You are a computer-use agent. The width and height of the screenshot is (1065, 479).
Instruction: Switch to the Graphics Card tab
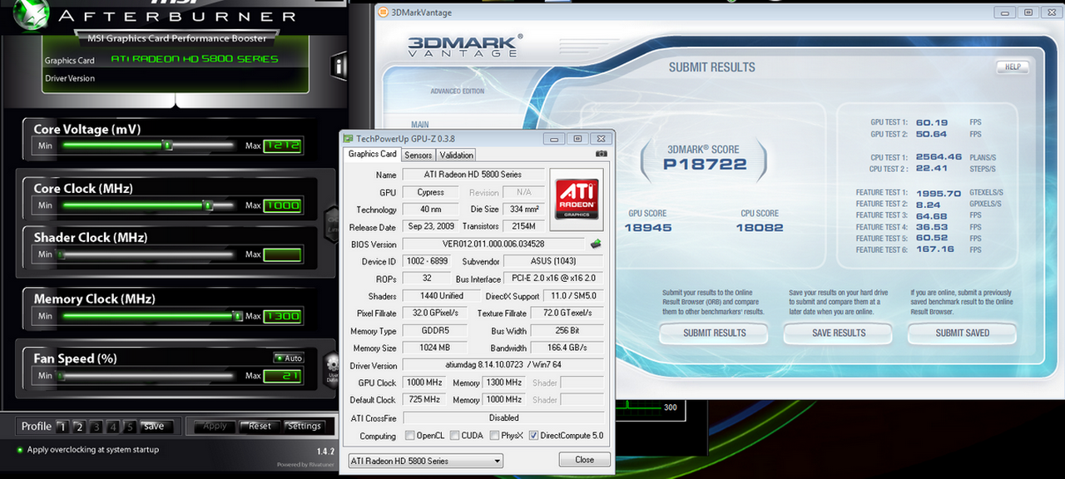click(x=372, y=155)
